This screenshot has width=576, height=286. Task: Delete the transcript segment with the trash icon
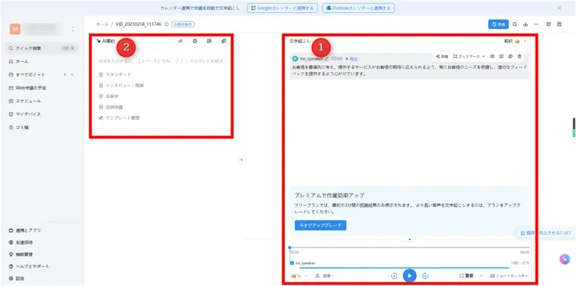(x=519, y=56)
